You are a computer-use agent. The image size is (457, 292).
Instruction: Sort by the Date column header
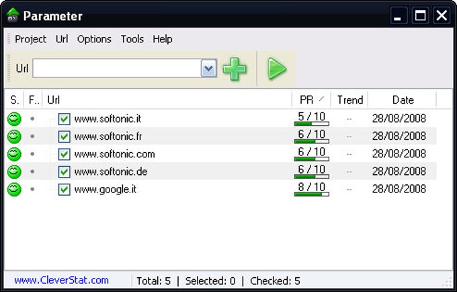tap(403, 100)
